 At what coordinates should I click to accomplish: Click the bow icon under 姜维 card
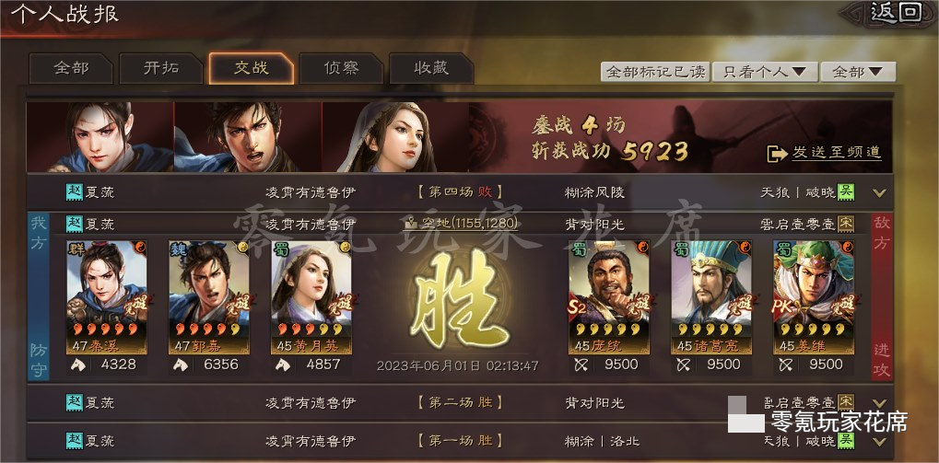(785, 365)
